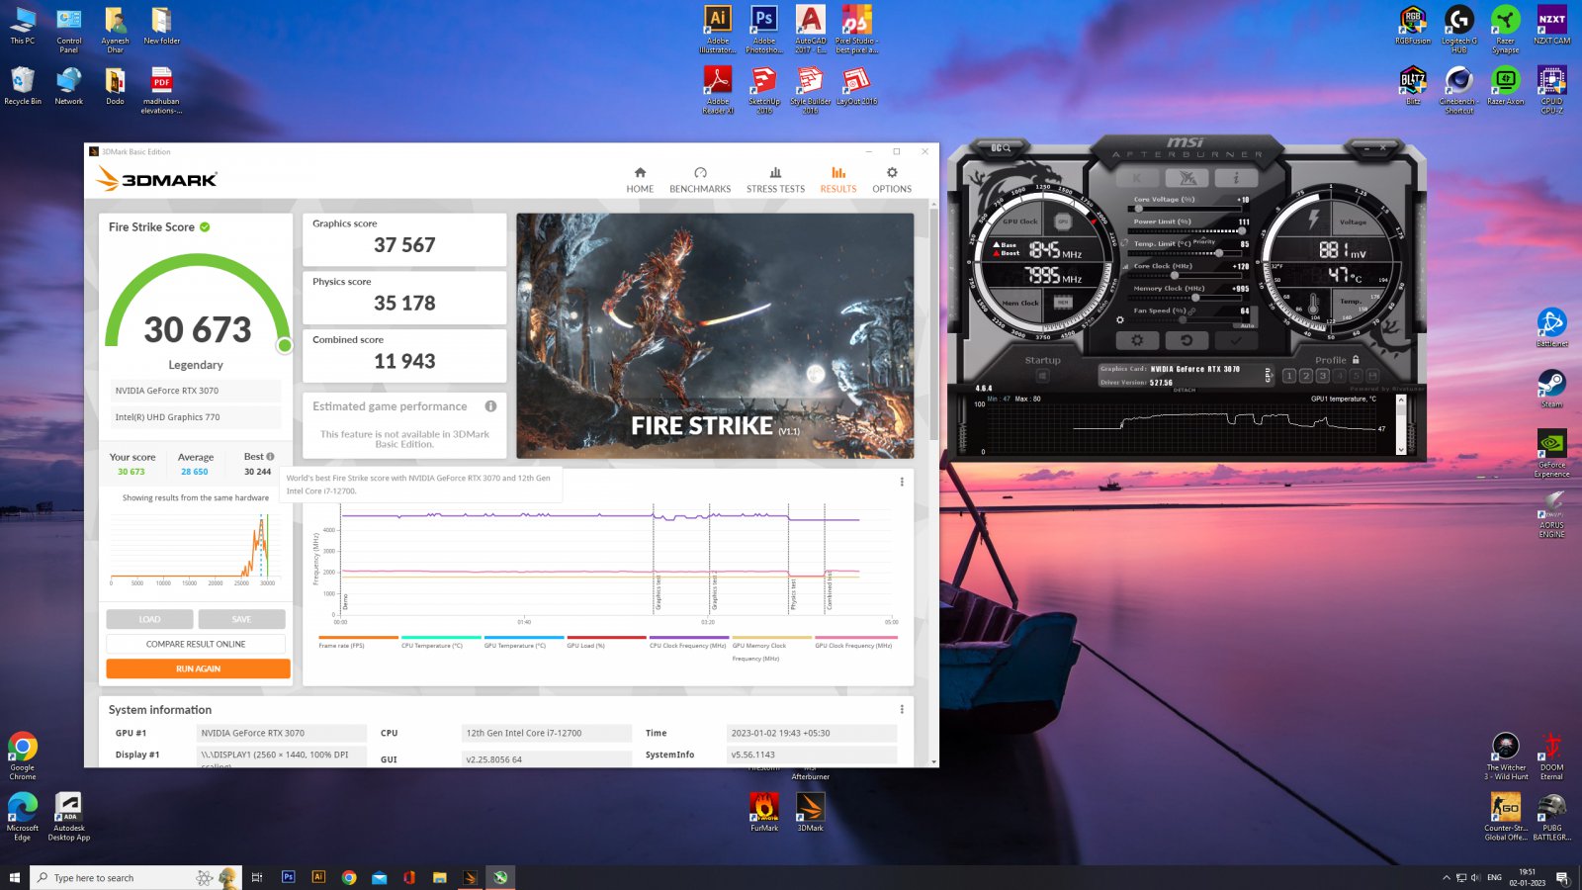Click the Run Again button

(198, 668)
